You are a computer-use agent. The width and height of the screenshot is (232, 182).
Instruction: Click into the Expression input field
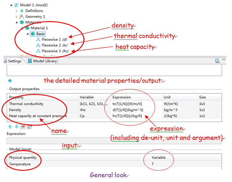pyautogui.click(x=114, y=140)
